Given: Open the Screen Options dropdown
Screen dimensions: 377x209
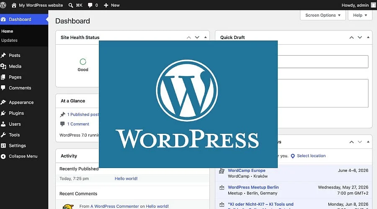Looking at the screenshot, I should [x=323, y=15].
